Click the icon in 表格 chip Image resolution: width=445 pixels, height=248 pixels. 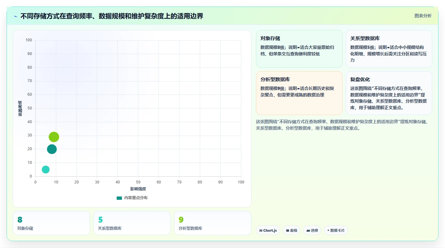click(288, 230)
